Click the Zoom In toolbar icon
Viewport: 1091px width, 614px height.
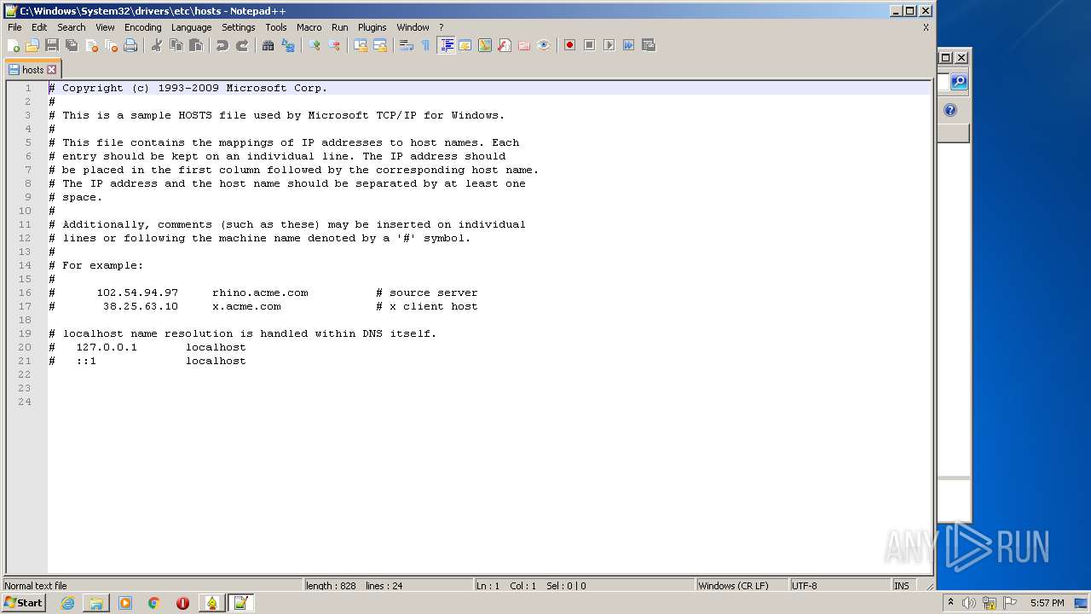click(315, 45)
